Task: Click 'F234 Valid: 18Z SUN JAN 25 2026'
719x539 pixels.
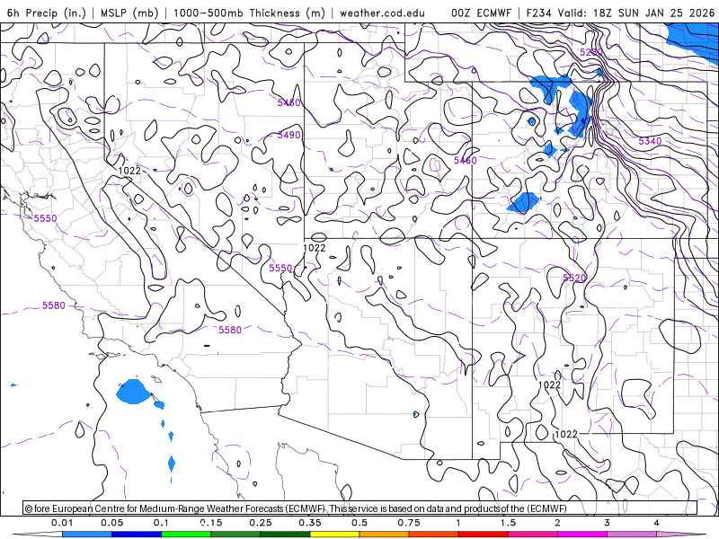Action: pos(620,13)
